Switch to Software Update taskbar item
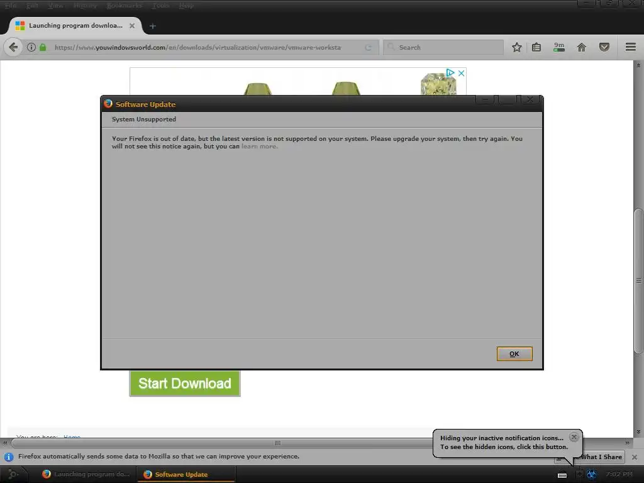This screenshot has height=483, width=644. (x=186, y=474)
